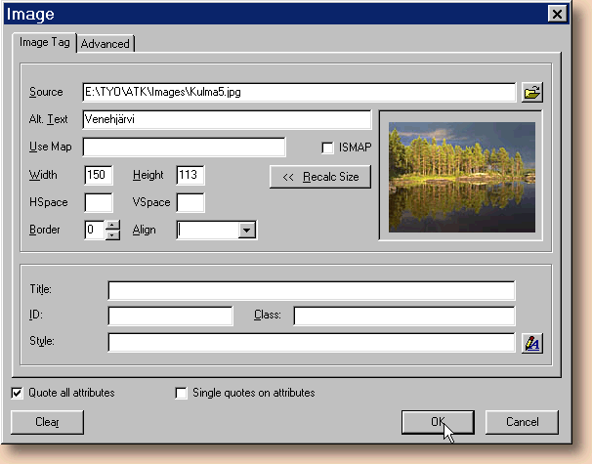The height and width of the screenshot is (464, 592).
Task: Click the Title text field
Action: [311, 290]
